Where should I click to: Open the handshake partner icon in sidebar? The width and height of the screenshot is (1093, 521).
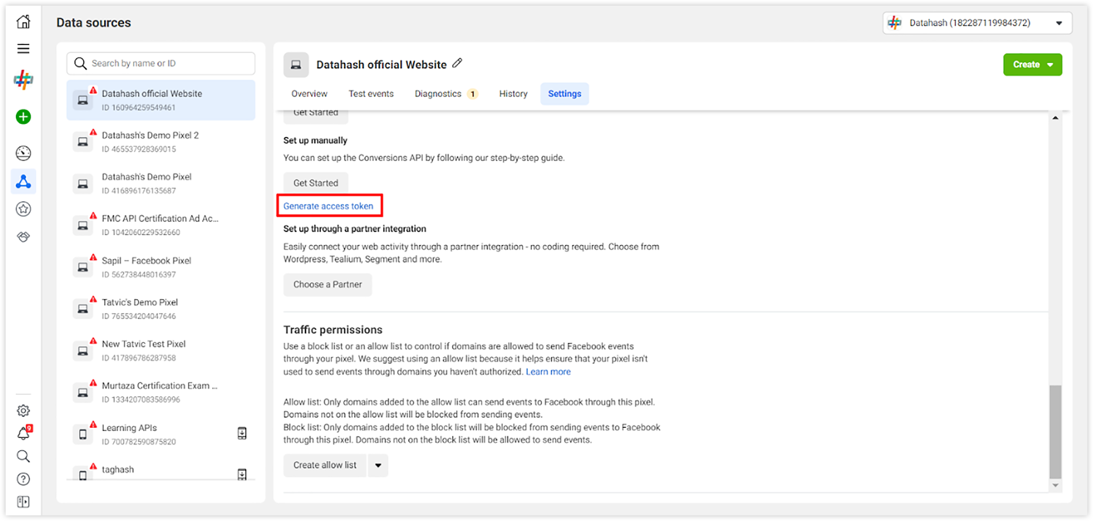point(23,236)
